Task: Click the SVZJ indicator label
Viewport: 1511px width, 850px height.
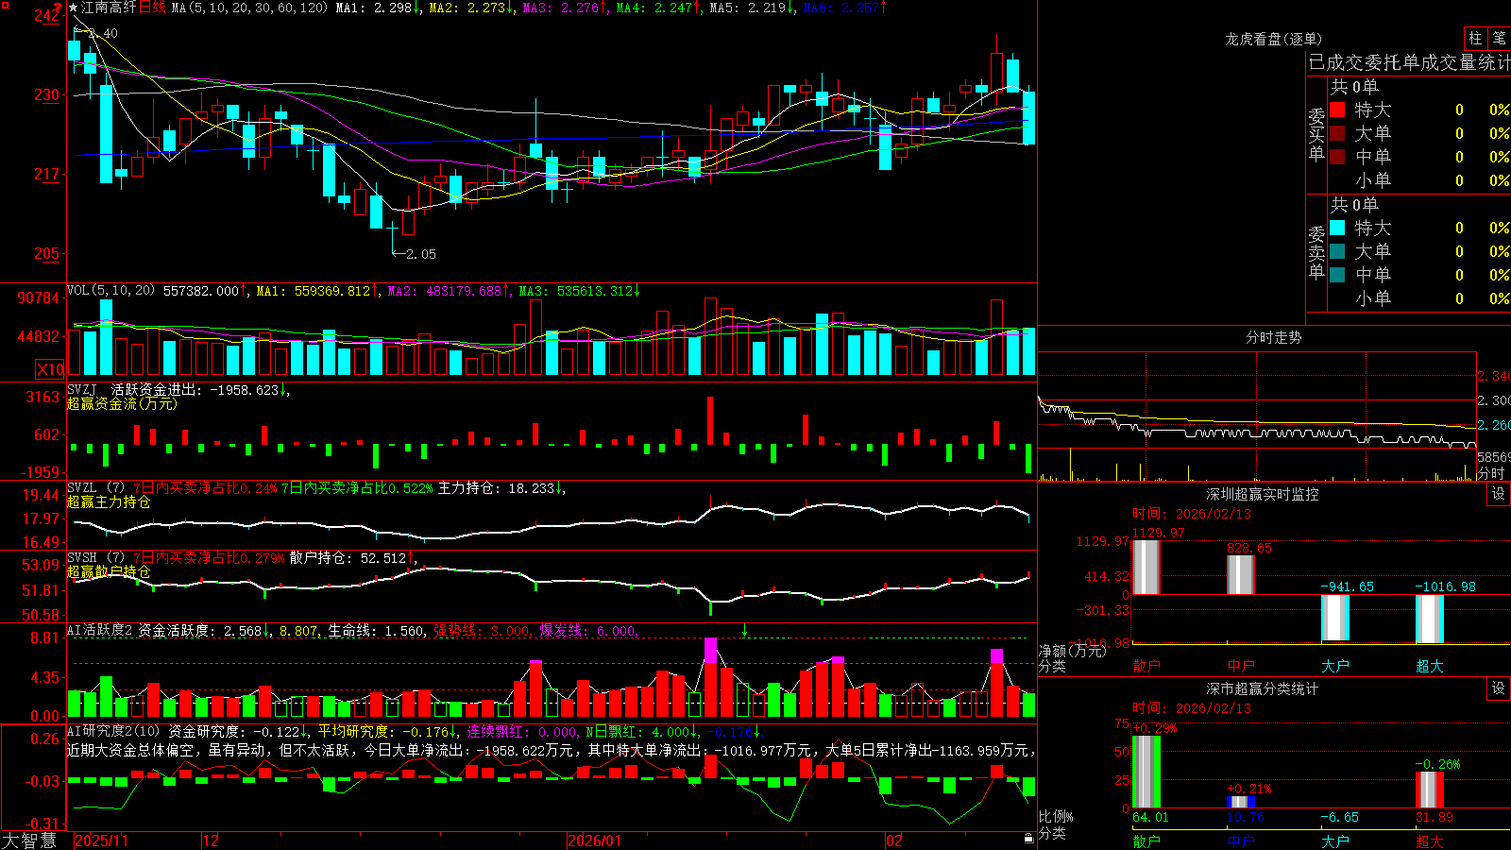Action: (82, 389)
